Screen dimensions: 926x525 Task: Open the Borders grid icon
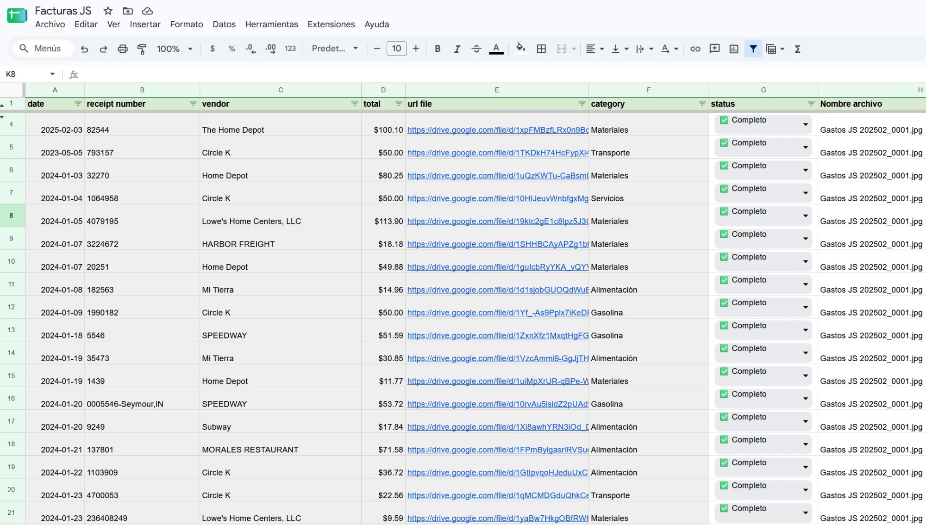click(x=541, y=49)
